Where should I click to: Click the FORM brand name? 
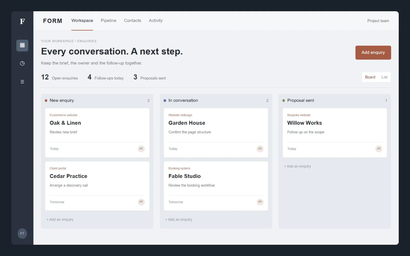[53, 21]
